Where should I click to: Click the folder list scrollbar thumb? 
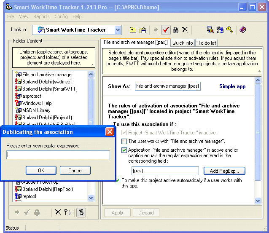(x=91, y=102)
